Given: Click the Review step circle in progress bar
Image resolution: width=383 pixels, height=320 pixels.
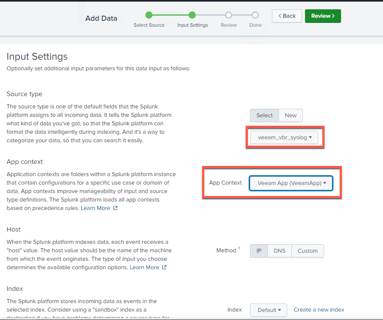Looking at the screenshot, I should (229, 15).
